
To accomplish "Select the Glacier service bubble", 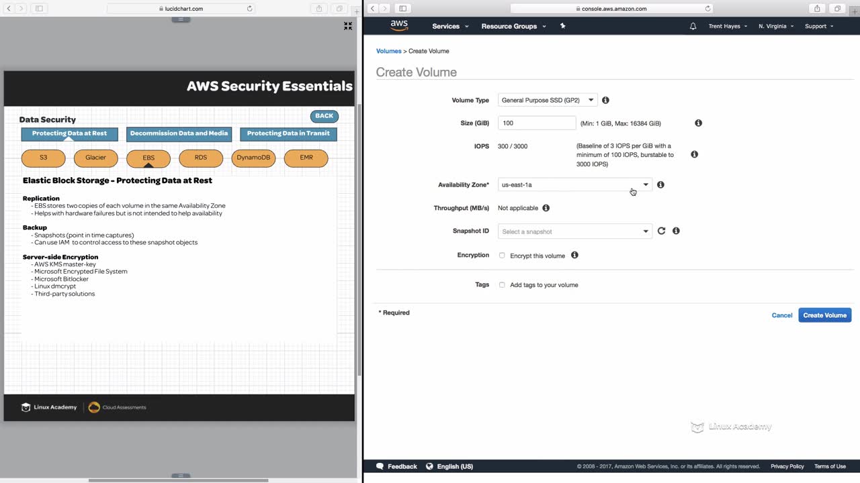I will 96,158.
